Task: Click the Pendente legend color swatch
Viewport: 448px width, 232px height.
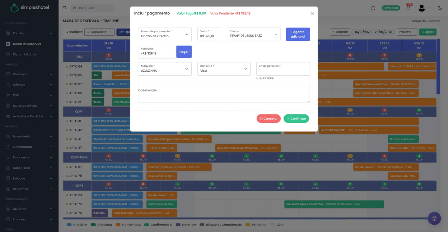Action: pos(248,225)
